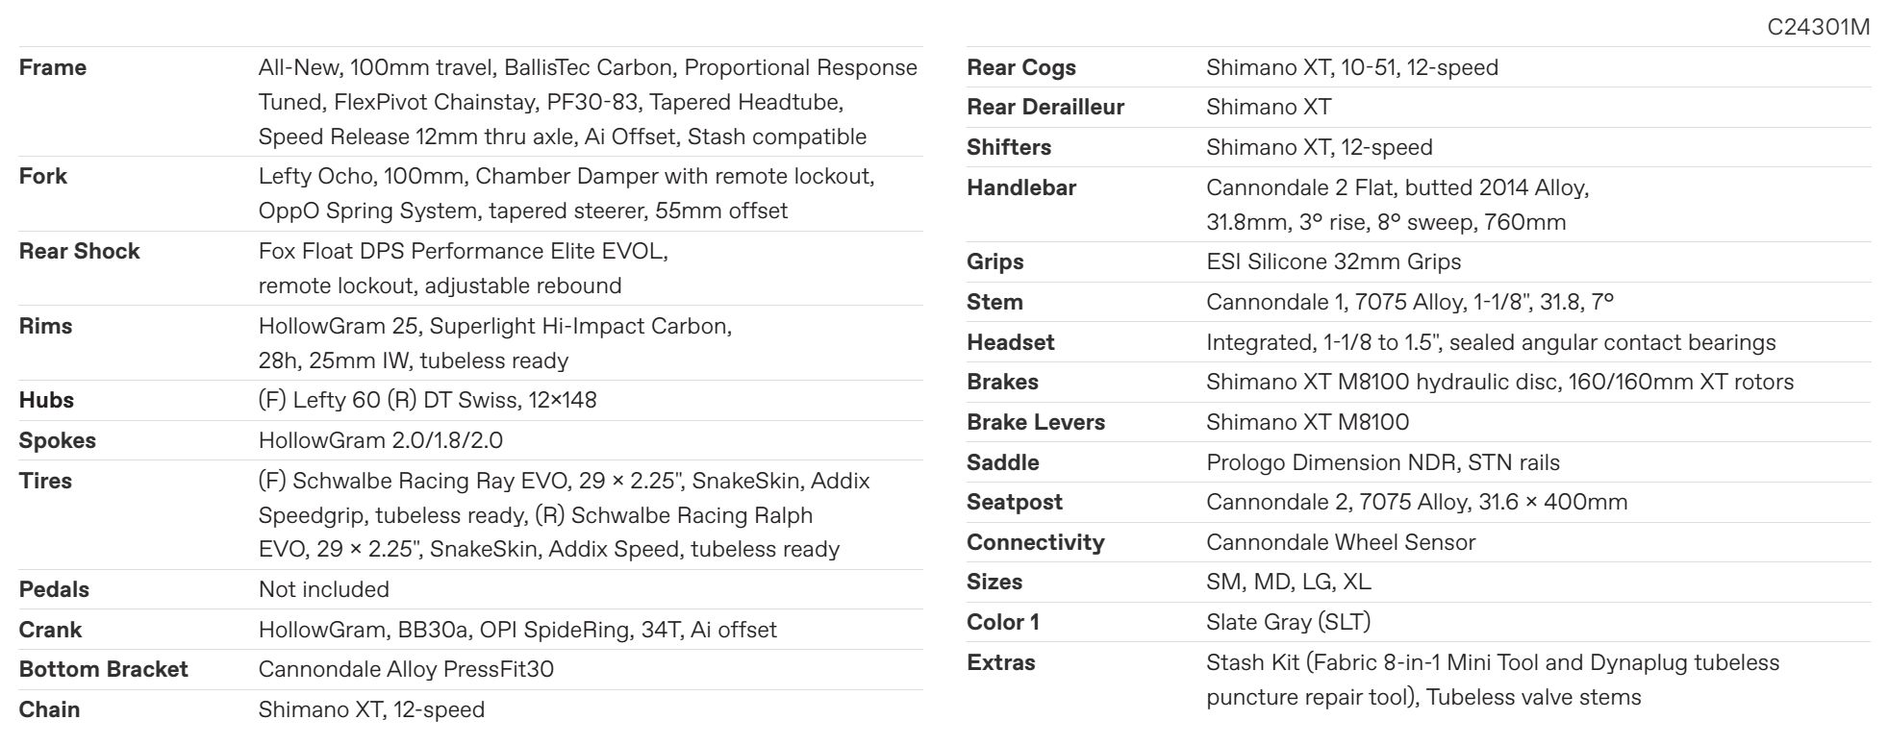Screen dimensions: 1888x745
Task: Select the Fork row label
Action: pyautogui.click(x=43, y=176)
